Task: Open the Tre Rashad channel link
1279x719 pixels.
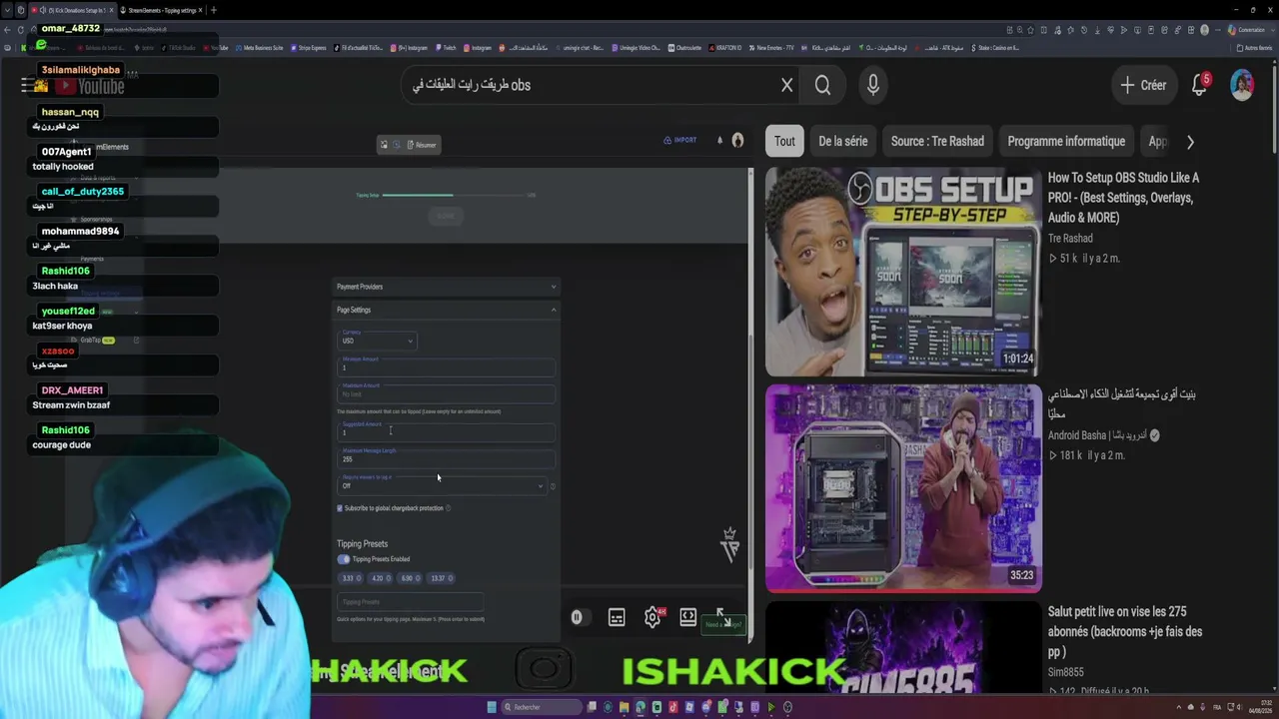Action: pos(1070,238)
